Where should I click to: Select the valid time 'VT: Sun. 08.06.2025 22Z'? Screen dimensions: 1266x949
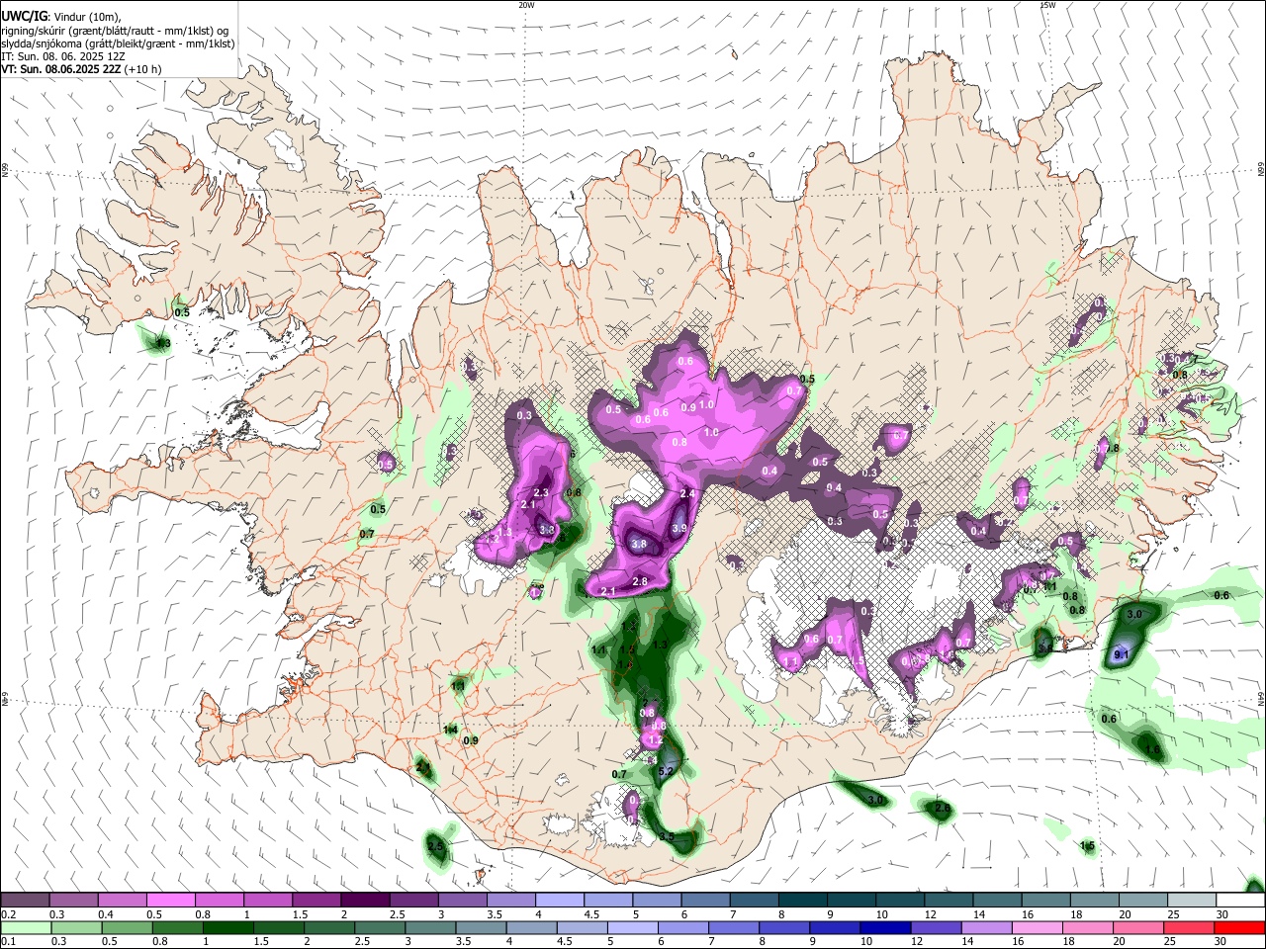tap(60, 70)
